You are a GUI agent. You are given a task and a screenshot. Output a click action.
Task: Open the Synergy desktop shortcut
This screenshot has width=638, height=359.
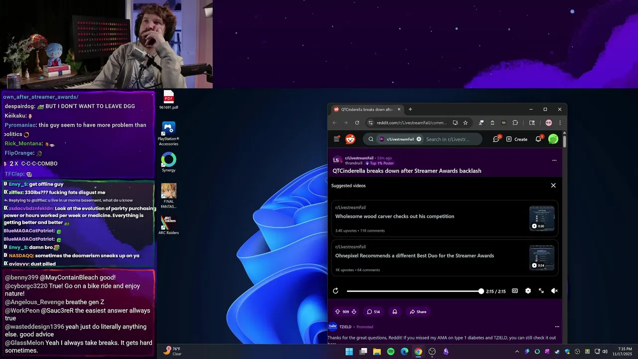pos(168,163)
